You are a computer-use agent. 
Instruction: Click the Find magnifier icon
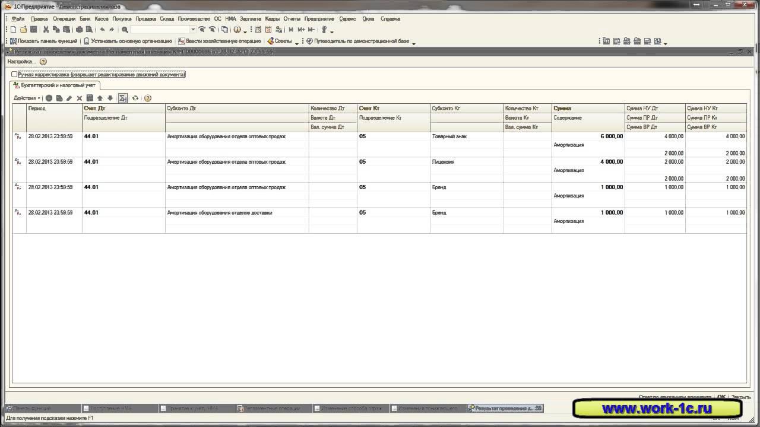pos(125,30)
